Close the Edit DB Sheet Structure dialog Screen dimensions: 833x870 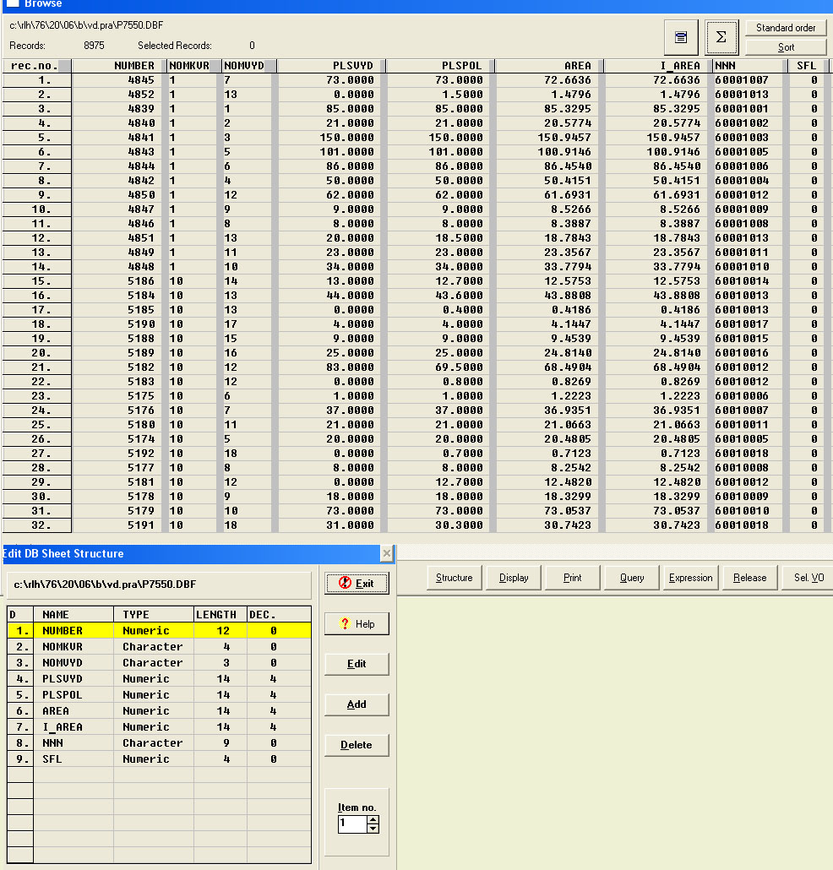(x=386, y=554)
